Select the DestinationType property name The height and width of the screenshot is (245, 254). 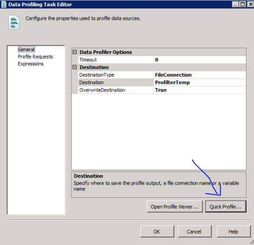[115, 75]
